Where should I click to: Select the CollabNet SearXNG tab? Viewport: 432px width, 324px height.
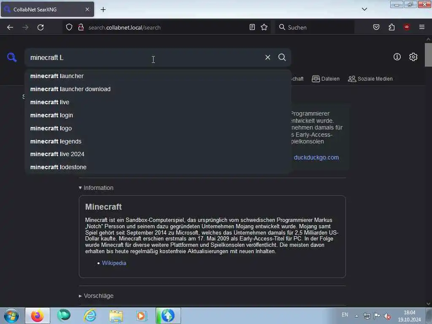click(47, 9)
